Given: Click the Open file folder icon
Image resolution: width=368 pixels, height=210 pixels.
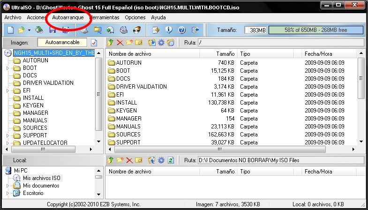Looking at the screenshot, I should 22,30.
